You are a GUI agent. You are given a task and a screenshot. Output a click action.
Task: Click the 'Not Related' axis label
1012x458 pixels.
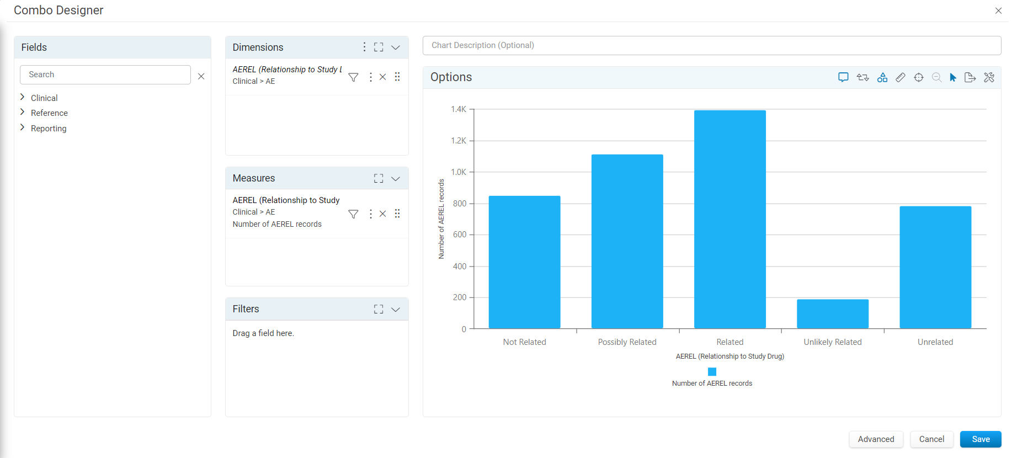click(x=524, y=342)
